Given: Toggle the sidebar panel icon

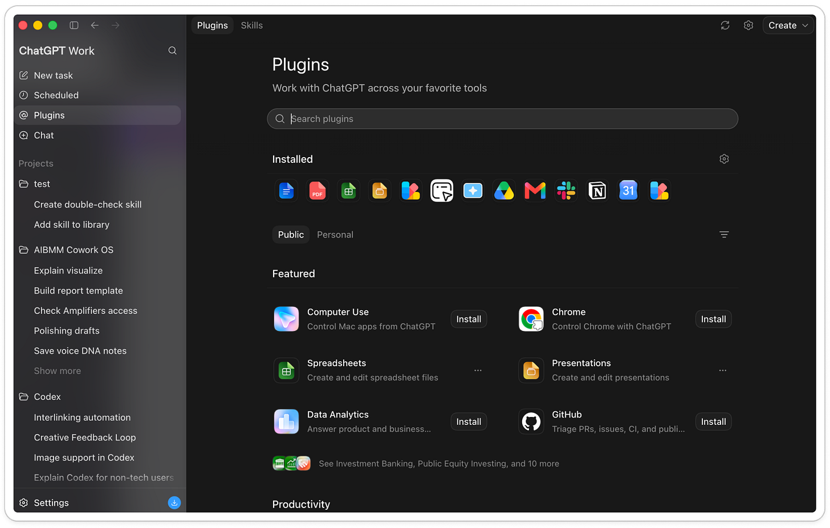Looking at the screenshot, I should tap(74, 25).
